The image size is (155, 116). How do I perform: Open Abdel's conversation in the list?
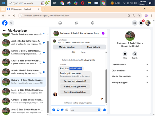coord(24,72)
